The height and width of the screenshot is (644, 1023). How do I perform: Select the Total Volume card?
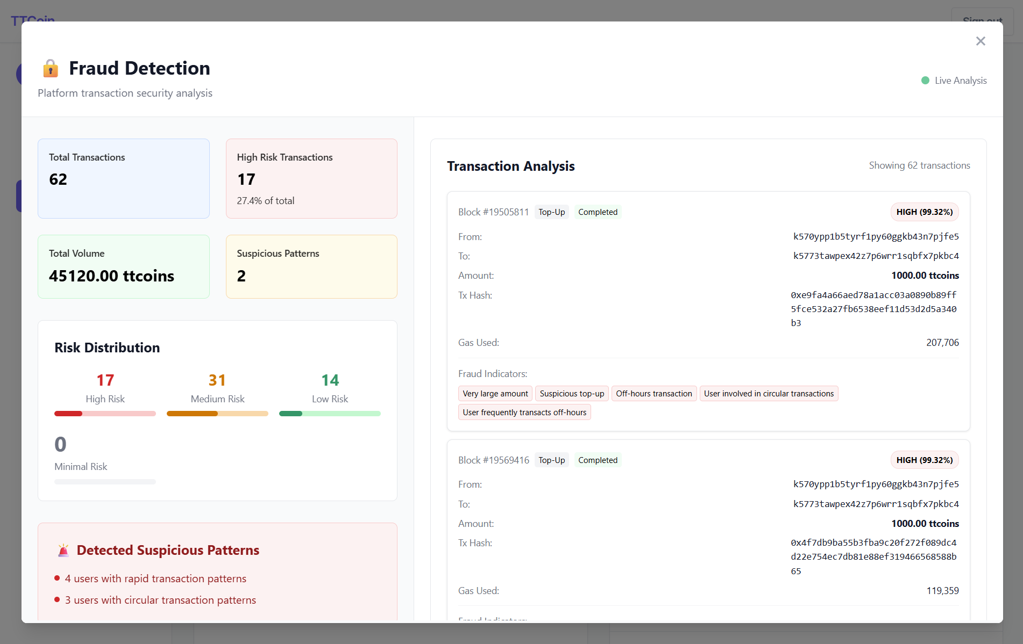point(124,266)
